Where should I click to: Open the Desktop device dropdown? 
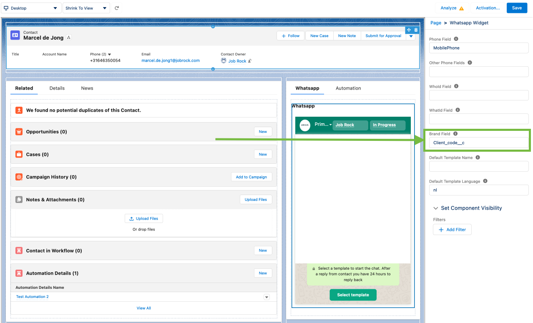point(31,8)
